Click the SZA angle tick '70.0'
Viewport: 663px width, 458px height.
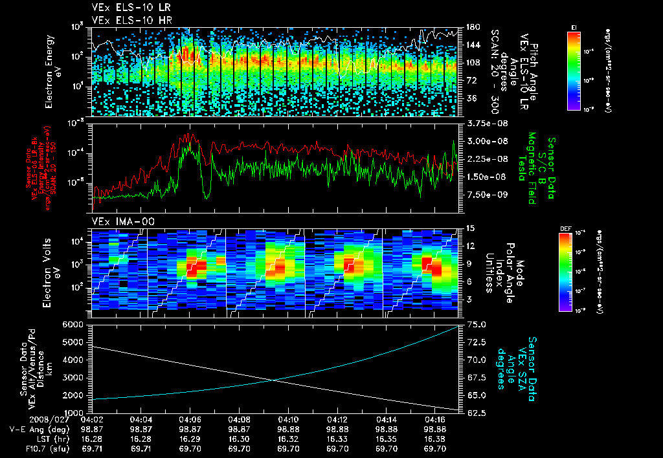tap(476, 360)
